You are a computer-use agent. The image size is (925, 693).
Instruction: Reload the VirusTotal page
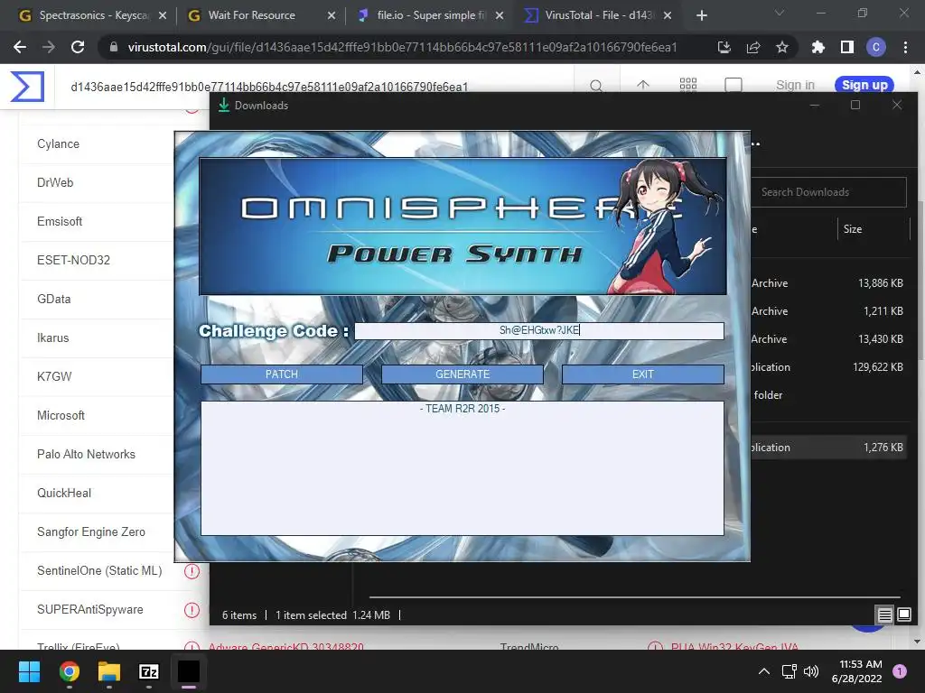click(78, 47)
